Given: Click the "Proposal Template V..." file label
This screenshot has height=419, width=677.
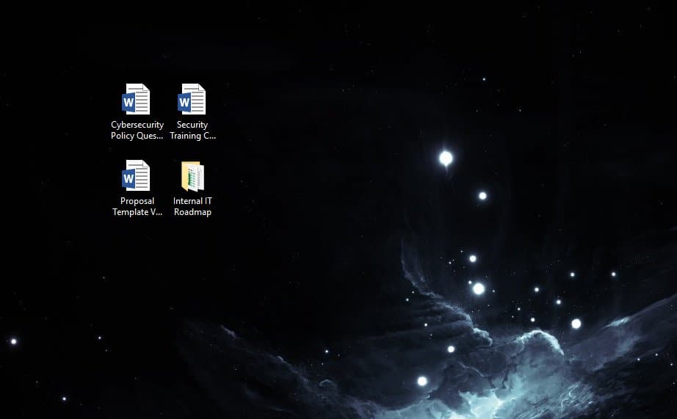Looking at the screenshot, I should tap(137, 206).
